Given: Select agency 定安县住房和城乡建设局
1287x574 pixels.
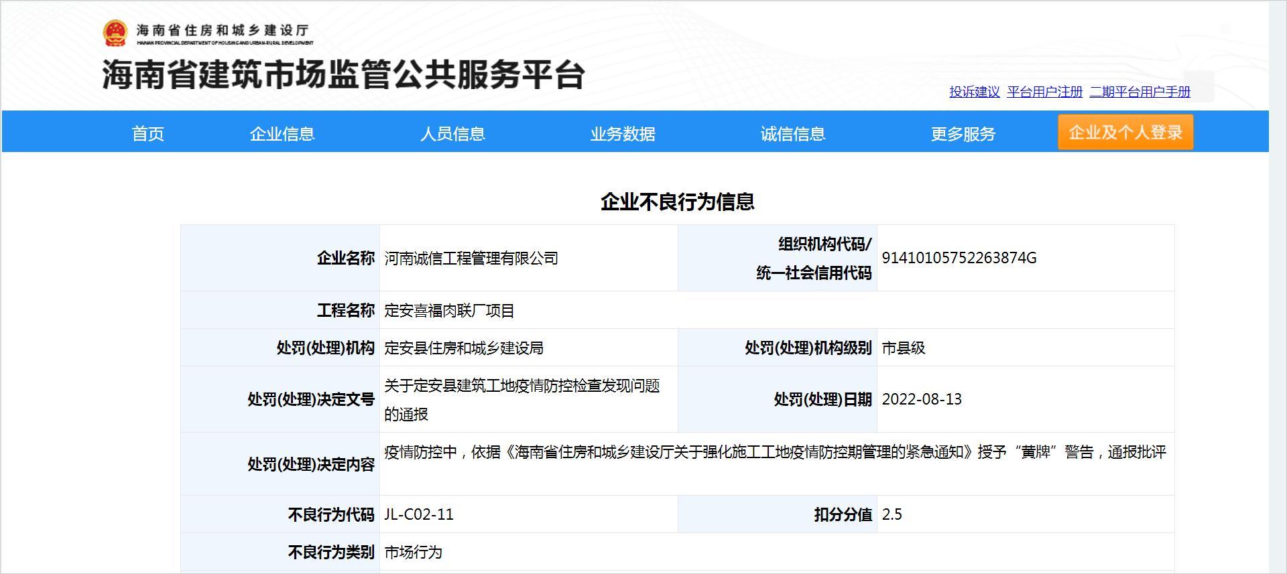Looking at the screenshot, I should click(464, 348).
